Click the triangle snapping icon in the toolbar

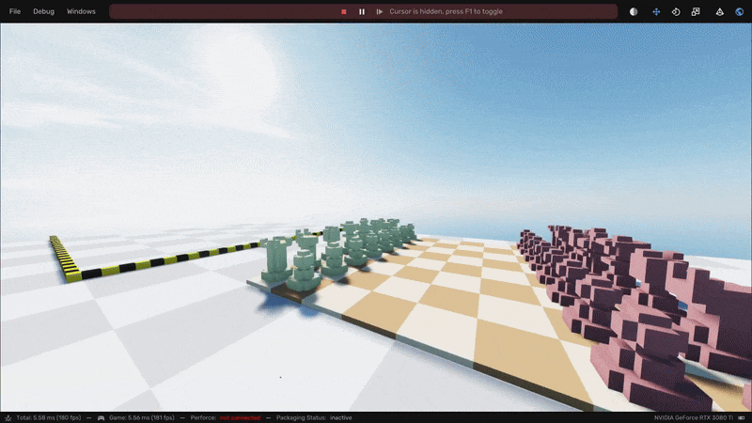point(720,11)
